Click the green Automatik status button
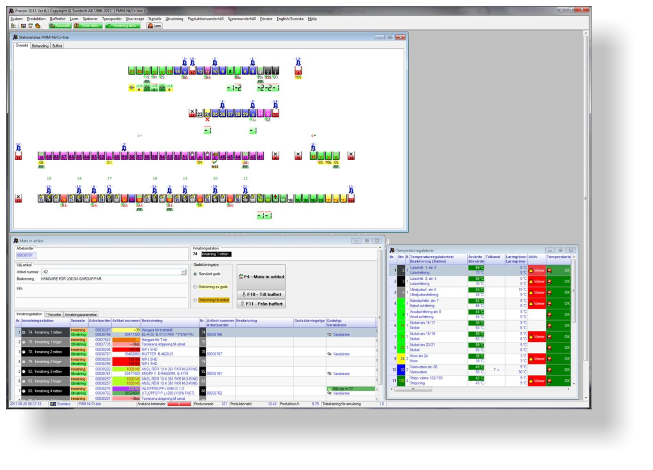Viewport: 653px width, 470px height. click(x=60, y=26)
